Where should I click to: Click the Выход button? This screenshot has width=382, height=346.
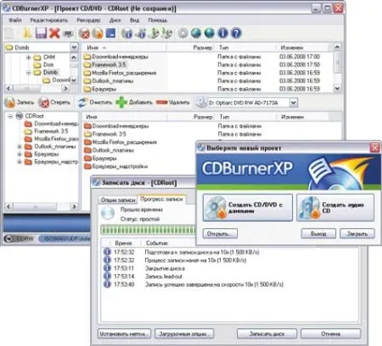click(318, 234)
